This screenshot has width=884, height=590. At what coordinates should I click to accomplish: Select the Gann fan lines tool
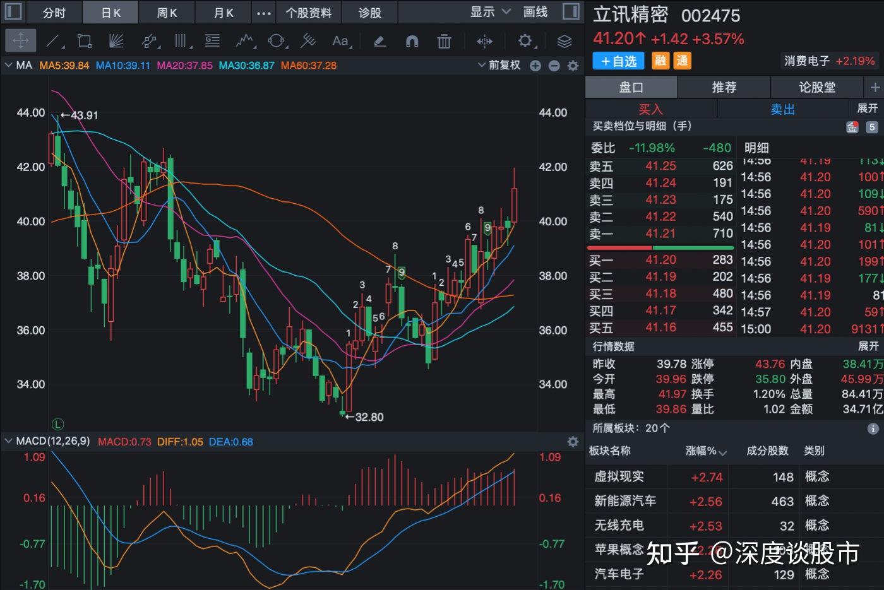[116, 42]
